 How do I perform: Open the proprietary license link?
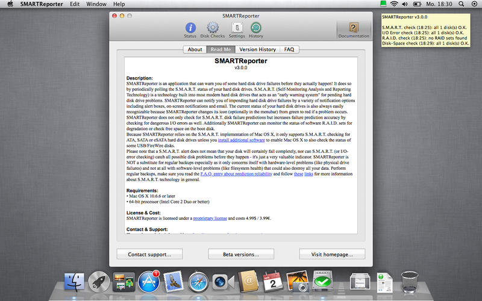(x=210, y=219)
